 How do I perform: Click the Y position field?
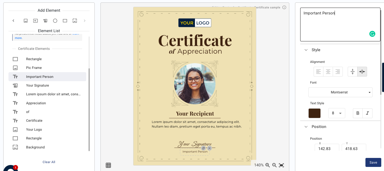tap(354, 148)
